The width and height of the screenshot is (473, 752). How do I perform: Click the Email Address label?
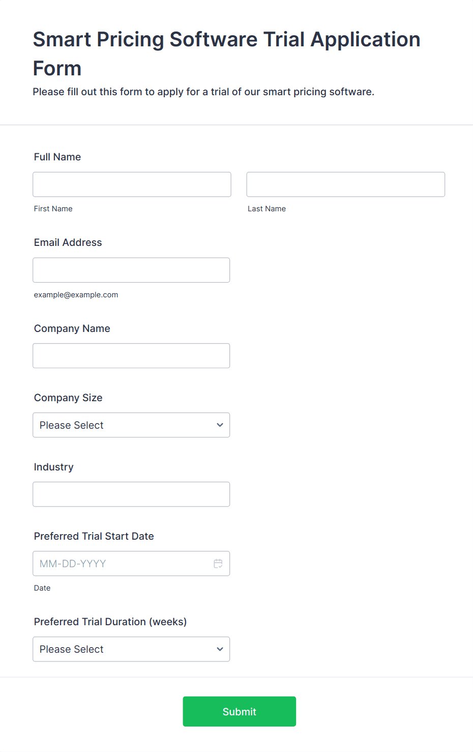pyautogui.click(x=68, y=242)
